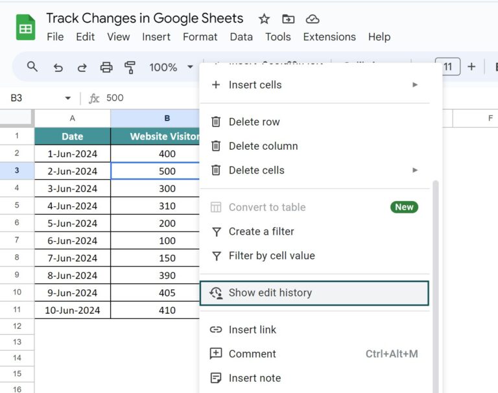Click cell containing 1-Jun-2024

73,154
